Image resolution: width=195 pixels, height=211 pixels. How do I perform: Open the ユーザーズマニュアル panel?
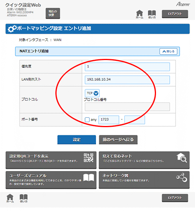click(51, 180)
